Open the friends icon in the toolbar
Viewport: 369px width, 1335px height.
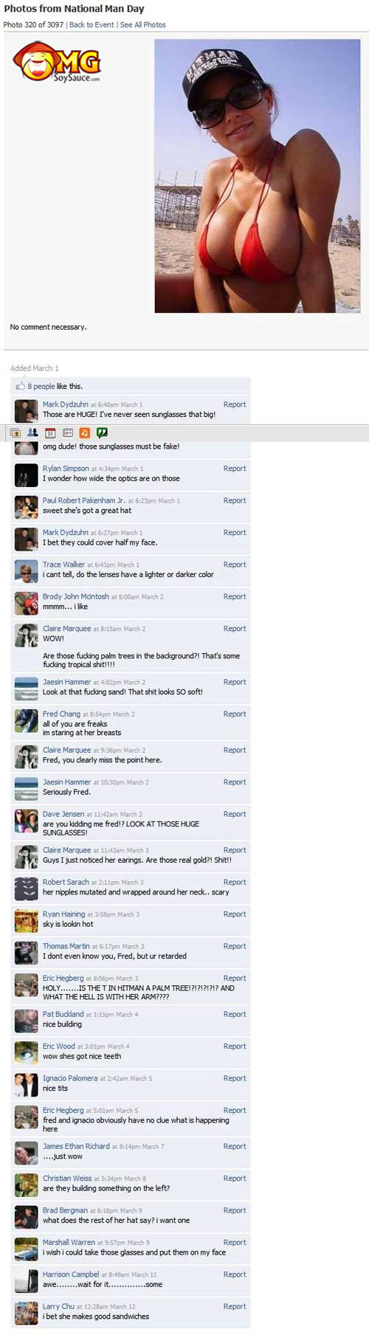click(32, 433)
